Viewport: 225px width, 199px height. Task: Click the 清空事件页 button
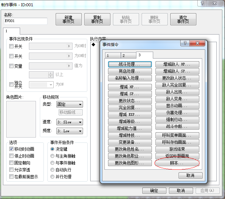[183, 19]
